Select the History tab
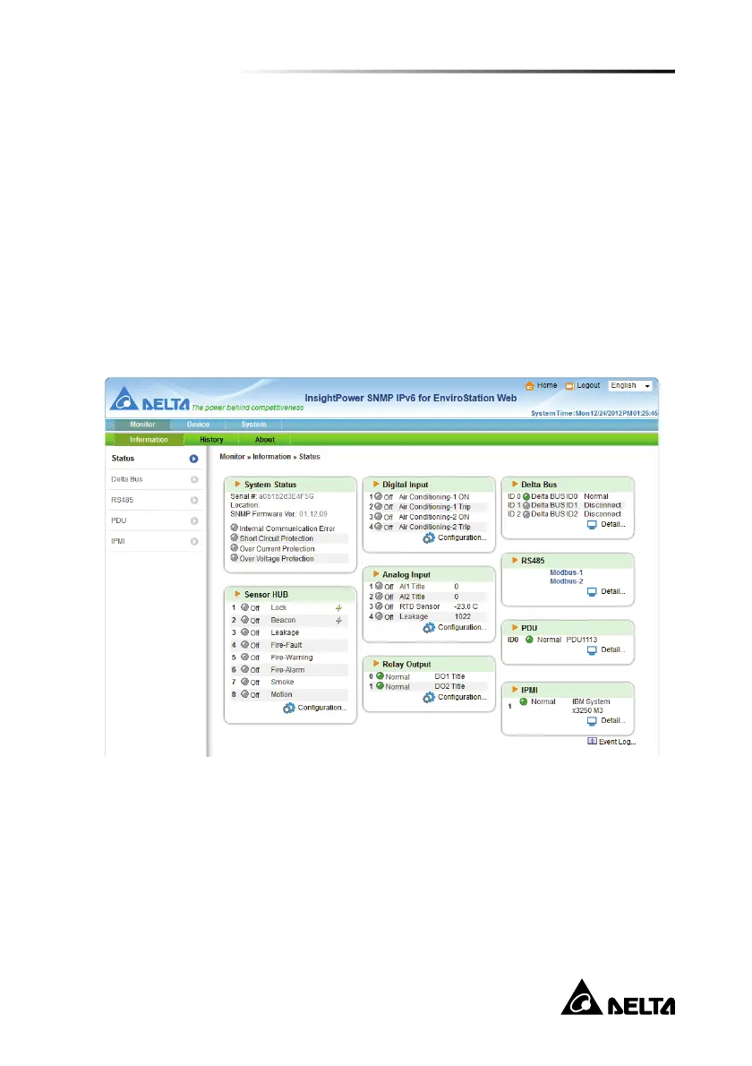752x1066 pixels. pos(211,440)
